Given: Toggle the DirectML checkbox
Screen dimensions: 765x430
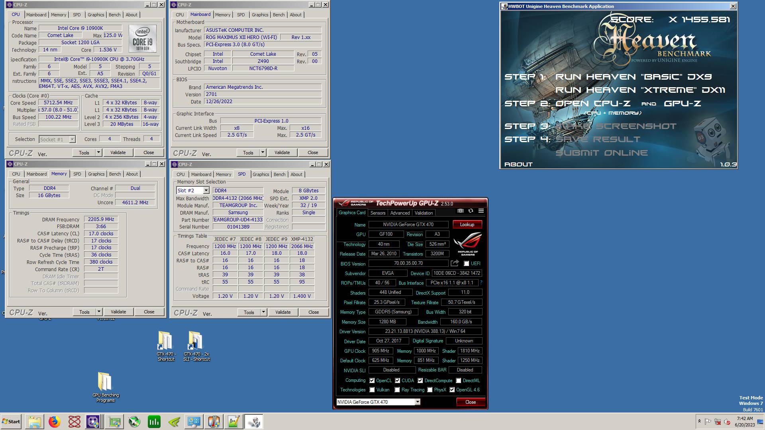Looking at the screenshot, I should pyautogui.click(x=458, y=381).
